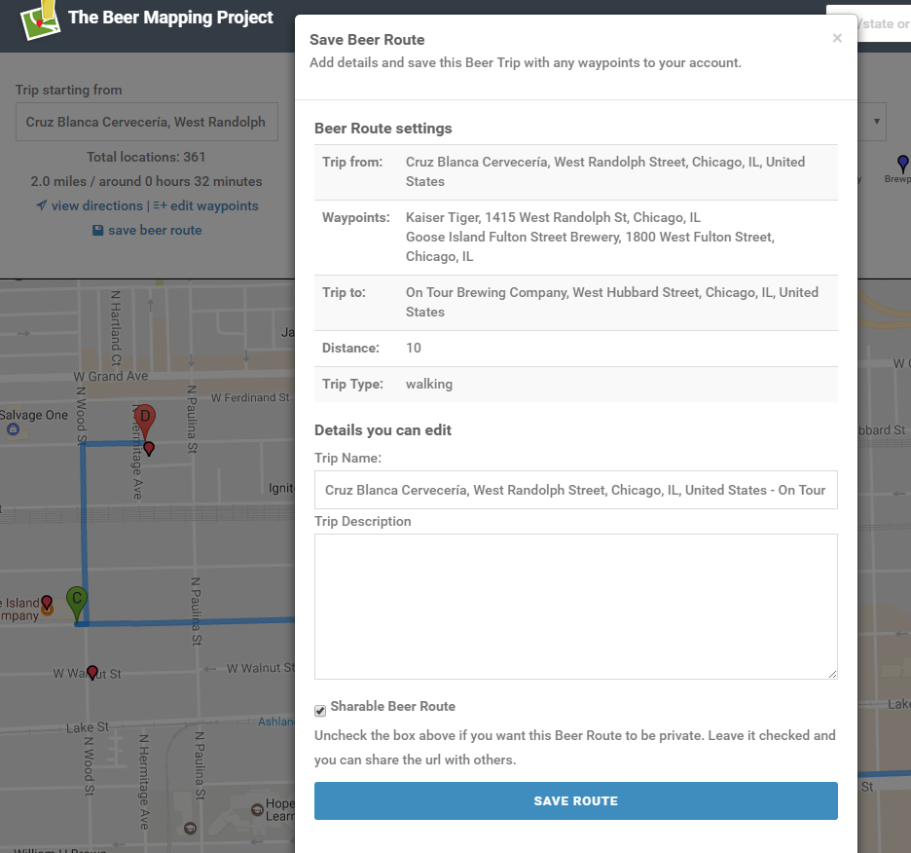The height and width of the screenshot is (853, 911).
Task: Close the Save Beer Route dialog
Action: (837, 38)
